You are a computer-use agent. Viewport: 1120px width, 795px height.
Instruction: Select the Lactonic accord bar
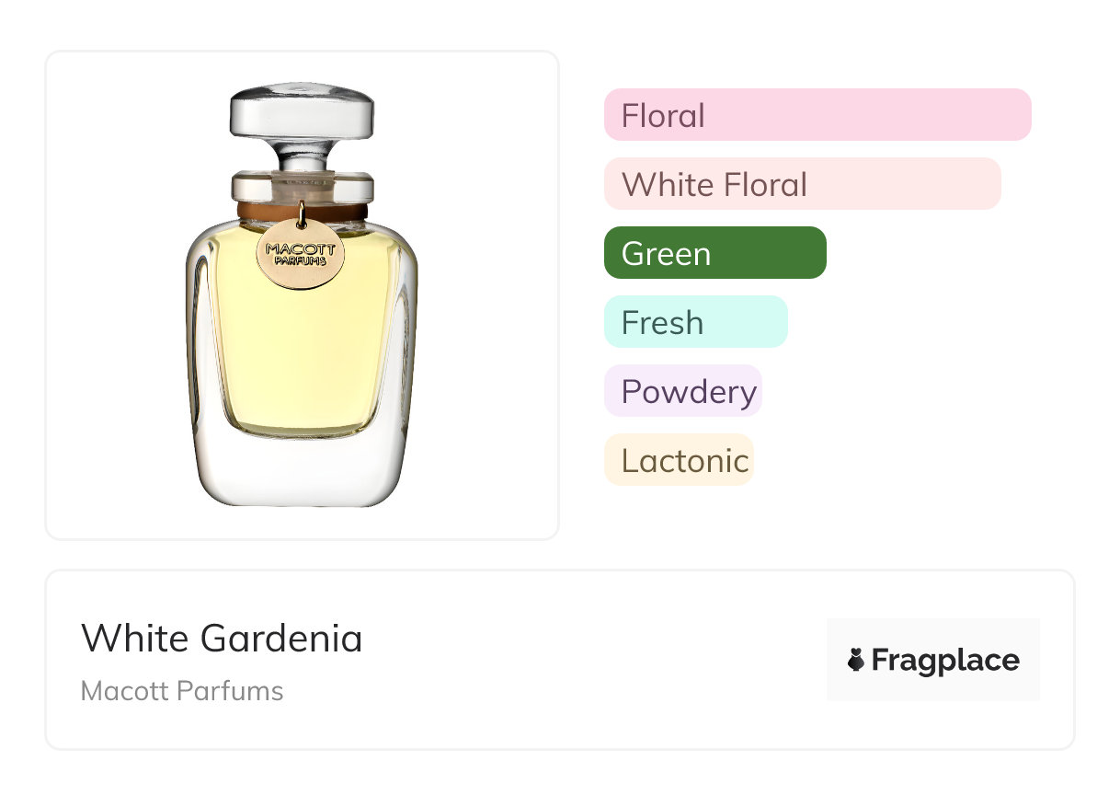click(x=679, y=460)
